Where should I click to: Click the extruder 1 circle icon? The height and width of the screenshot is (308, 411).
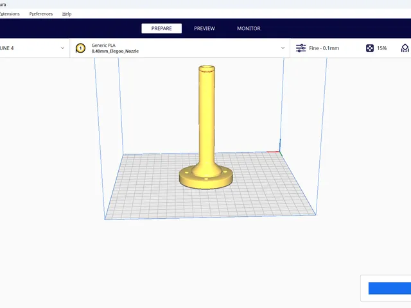coord(80,48)
